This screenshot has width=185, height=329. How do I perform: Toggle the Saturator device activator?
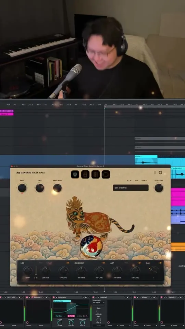coord(54,297)
